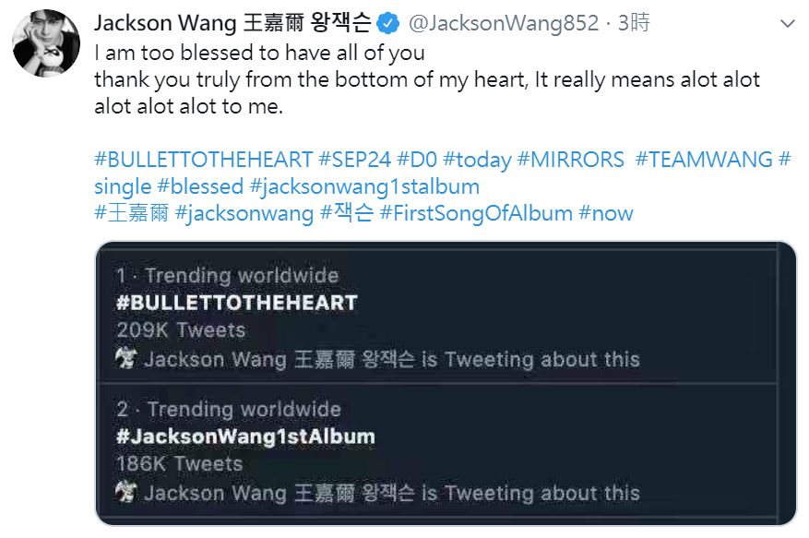This screenshot has width=809, height=538.
Task: Select the #잭슨 hashtag
Action: (347, 213)
